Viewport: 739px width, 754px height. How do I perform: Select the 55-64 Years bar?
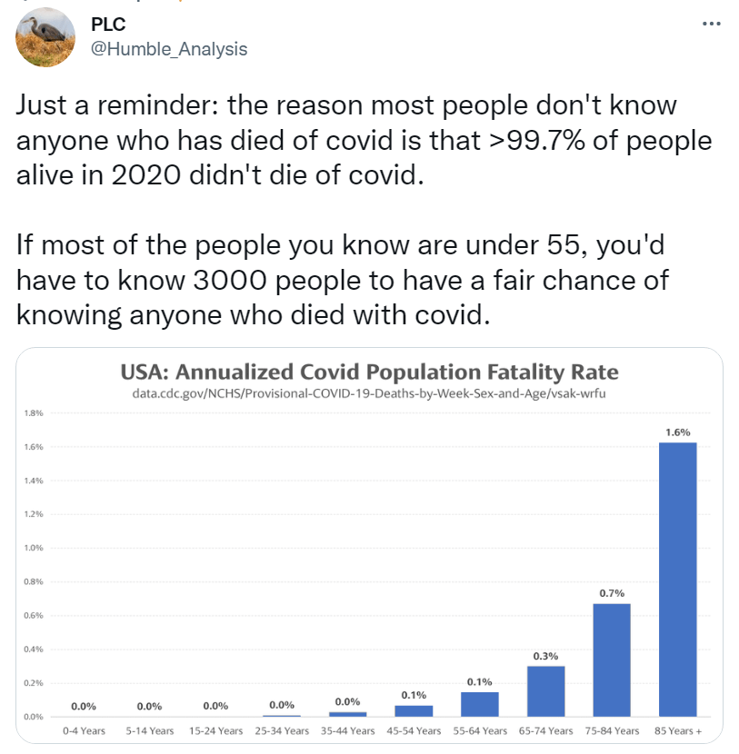coord(479,704)
